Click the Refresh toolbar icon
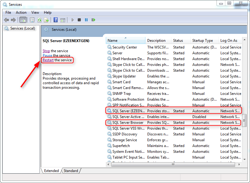The image size is (250, 183). (x=39, y=20)
